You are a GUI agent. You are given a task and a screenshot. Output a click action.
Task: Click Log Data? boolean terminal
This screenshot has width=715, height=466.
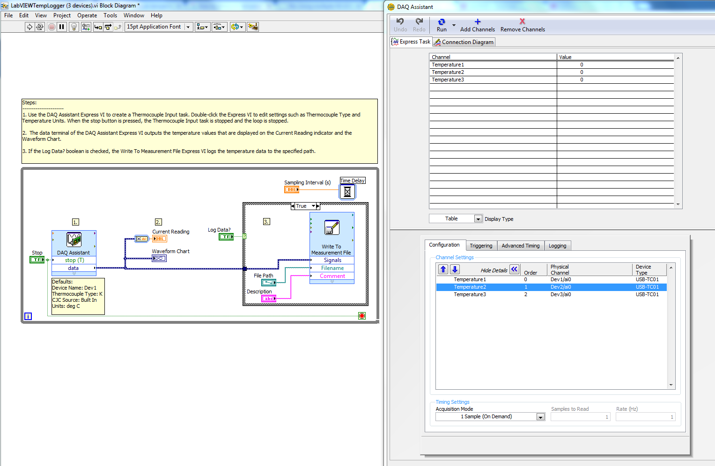pyautogui.click(x=226, y=237)
